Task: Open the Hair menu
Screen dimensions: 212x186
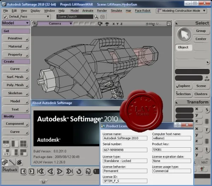Action: tap(129, 11)
